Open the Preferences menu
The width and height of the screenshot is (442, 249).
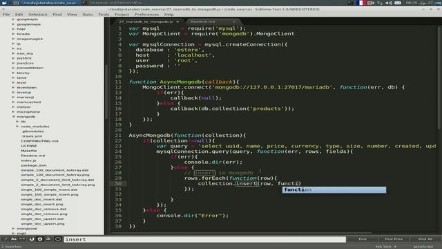[x=146, y=14]
